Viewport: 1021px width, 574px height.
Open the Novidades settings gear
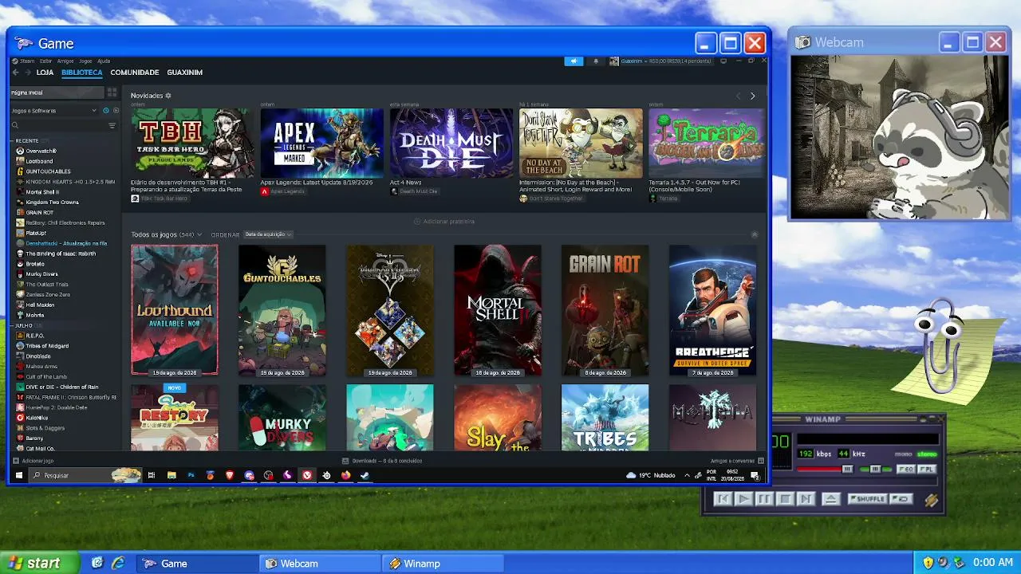click(x=168, y=96)
